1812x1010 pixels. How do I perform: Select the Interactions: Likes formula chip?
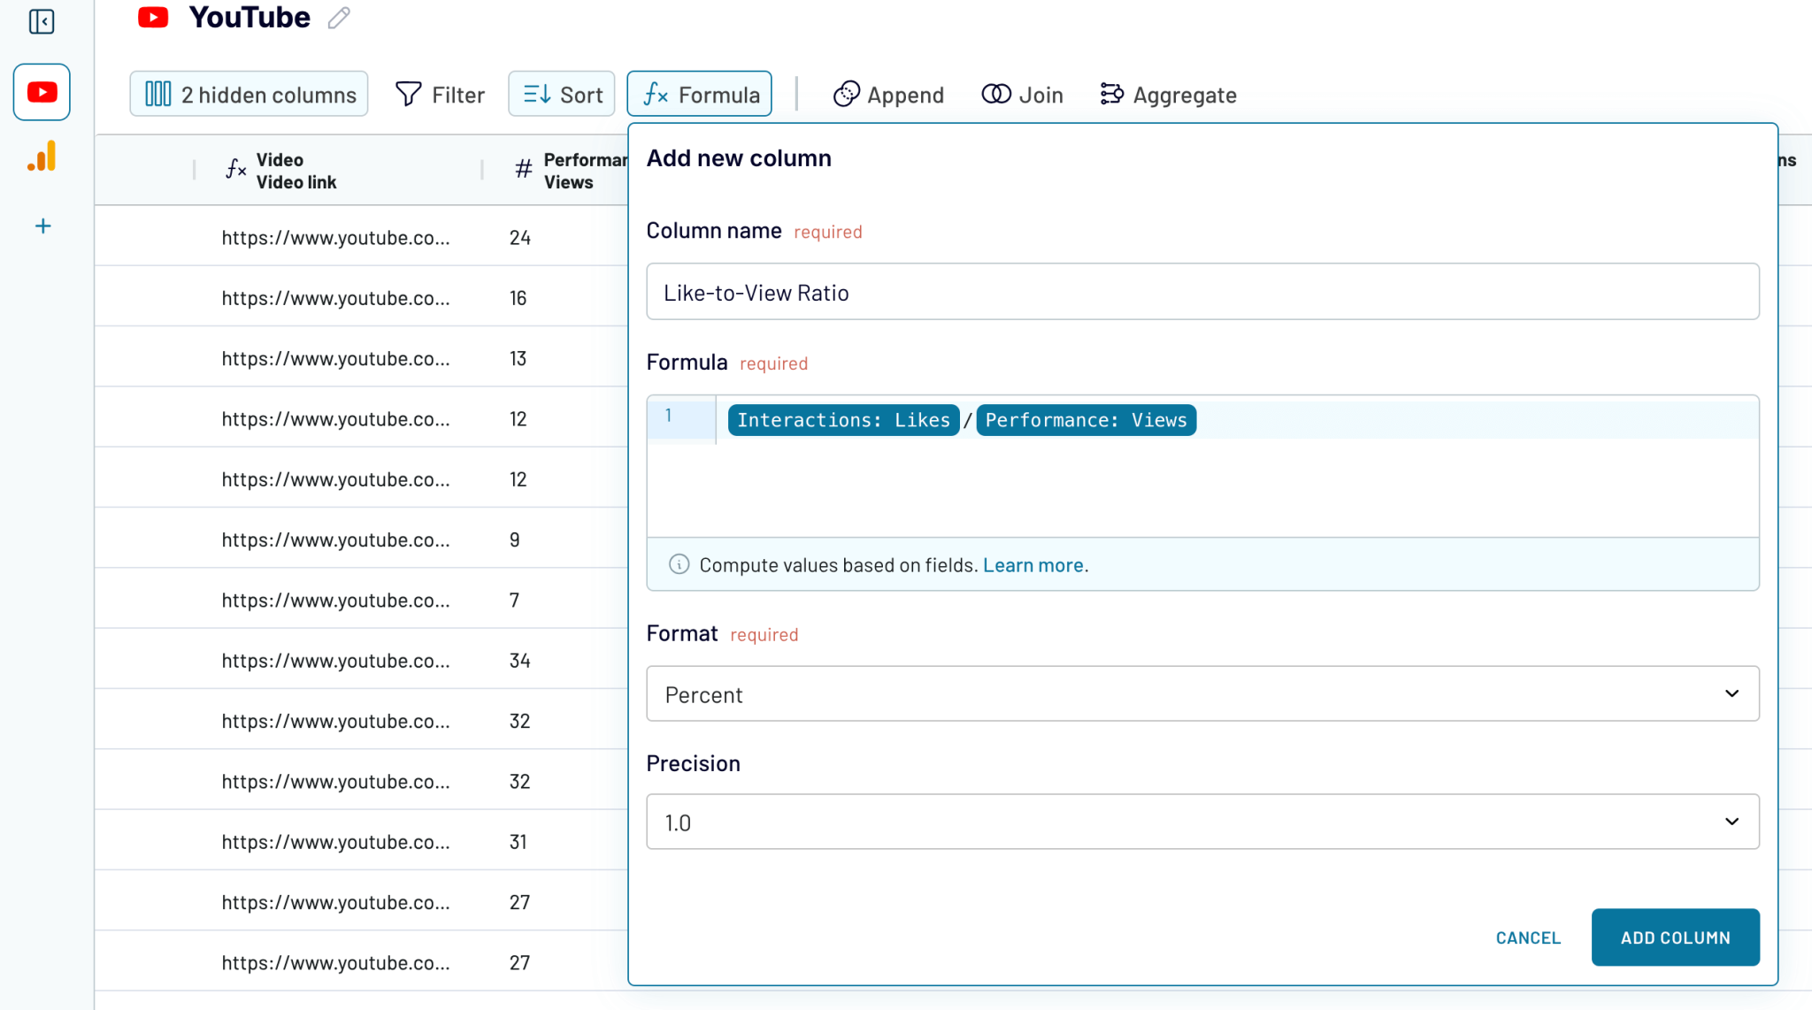(x=841, y=419)
